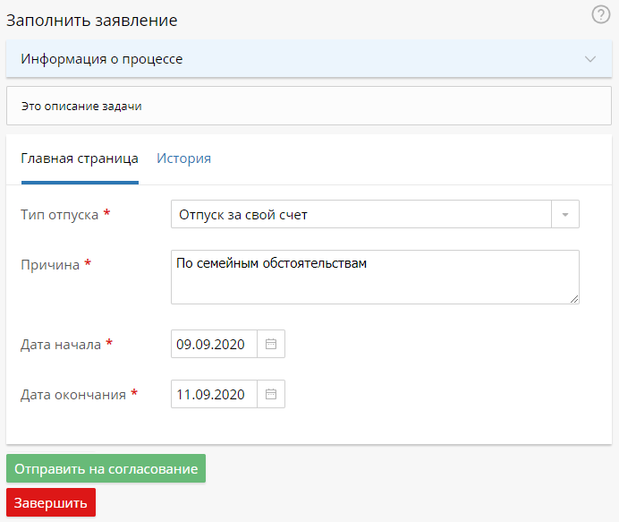Select the Главная страница tab
619x522 pixels.
tap(80, 158)
